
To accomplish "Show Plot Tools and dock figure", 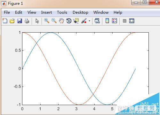I will [x=132, y=21].
